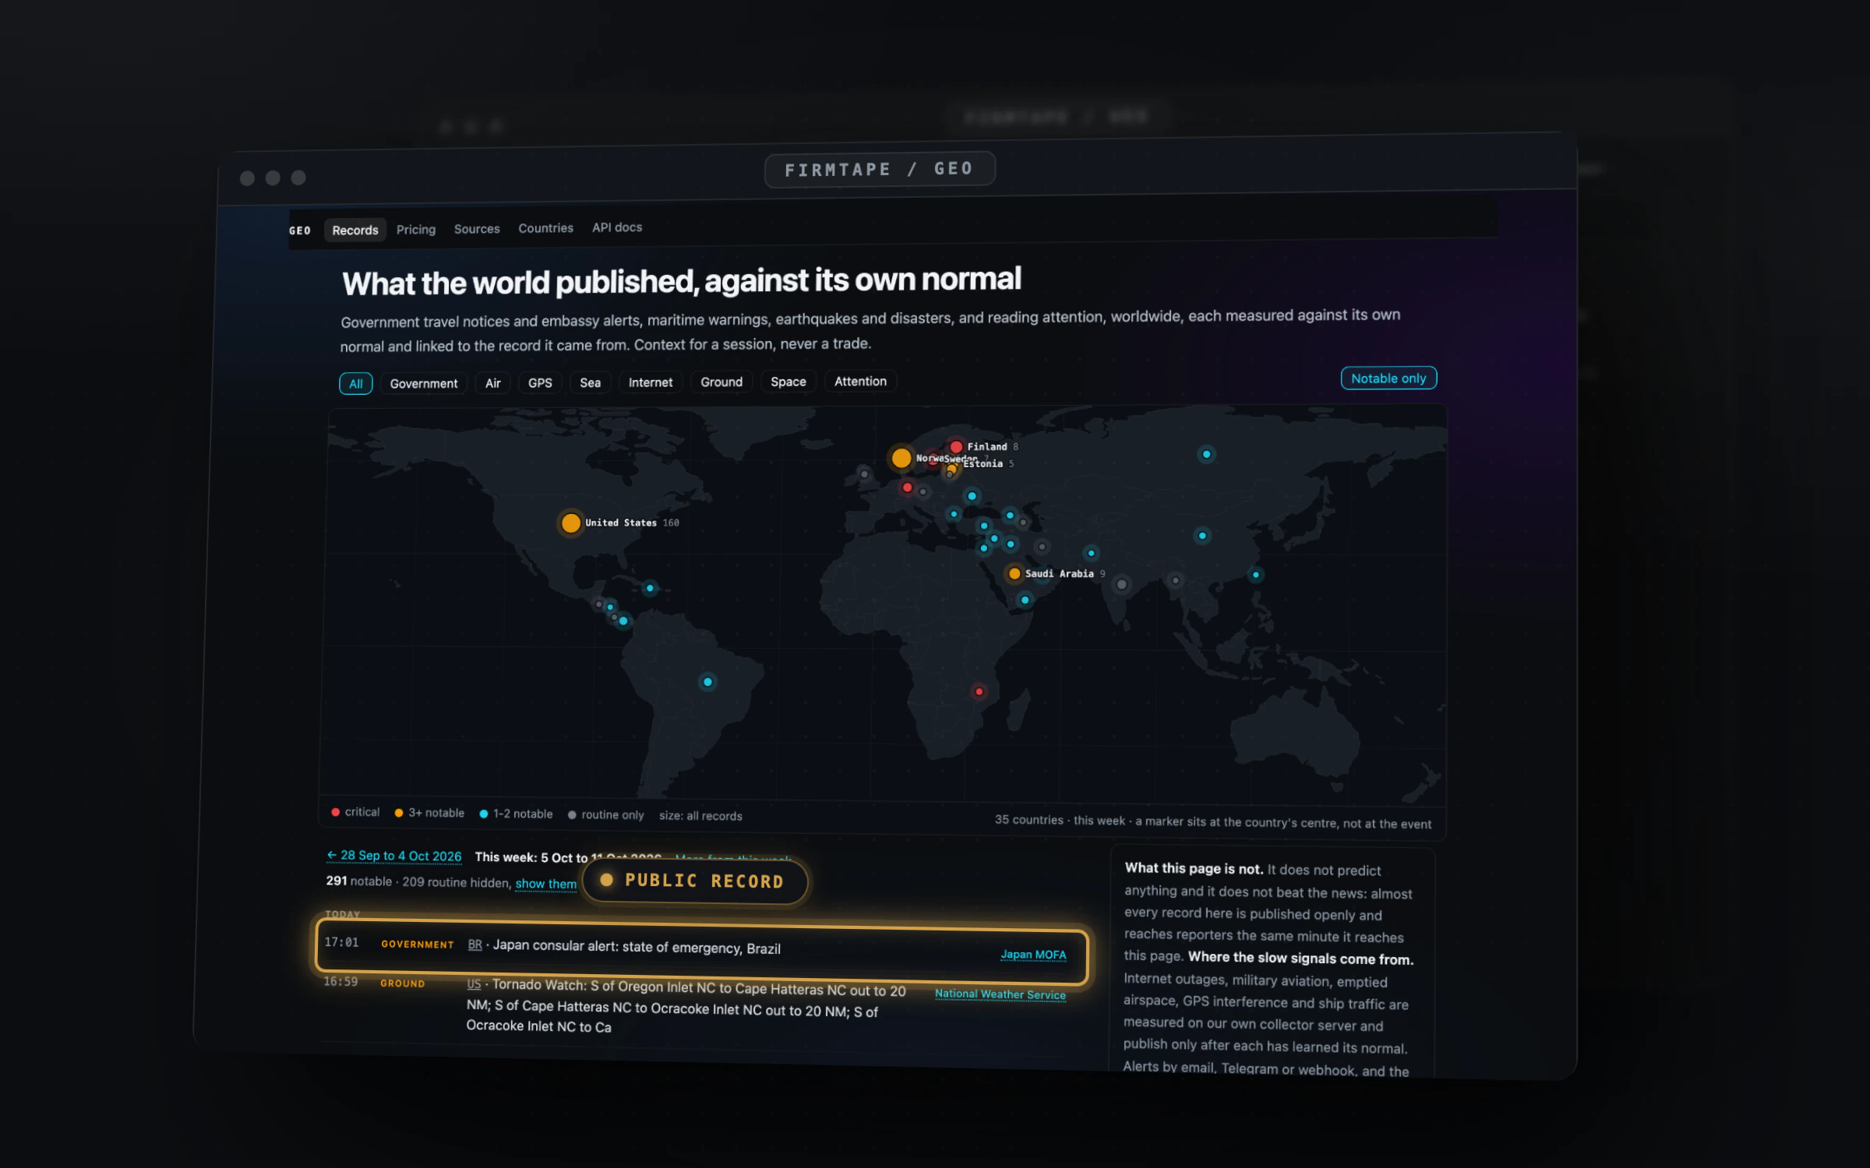Click the red marker in southeast Africa
1870x1168 pixels.
(979, 691)
